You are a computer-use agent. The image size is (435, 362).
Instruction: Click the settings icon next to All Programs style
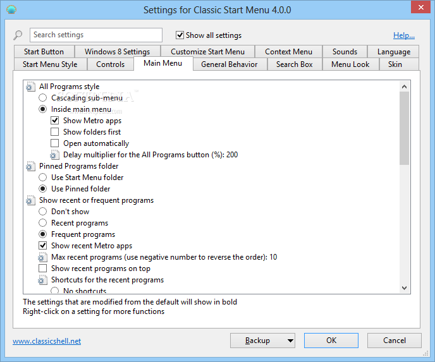pos(30,87)
